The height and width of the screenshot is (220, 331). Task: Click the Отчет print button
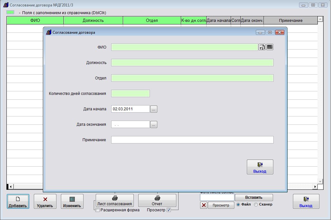[x=157, y=200]
